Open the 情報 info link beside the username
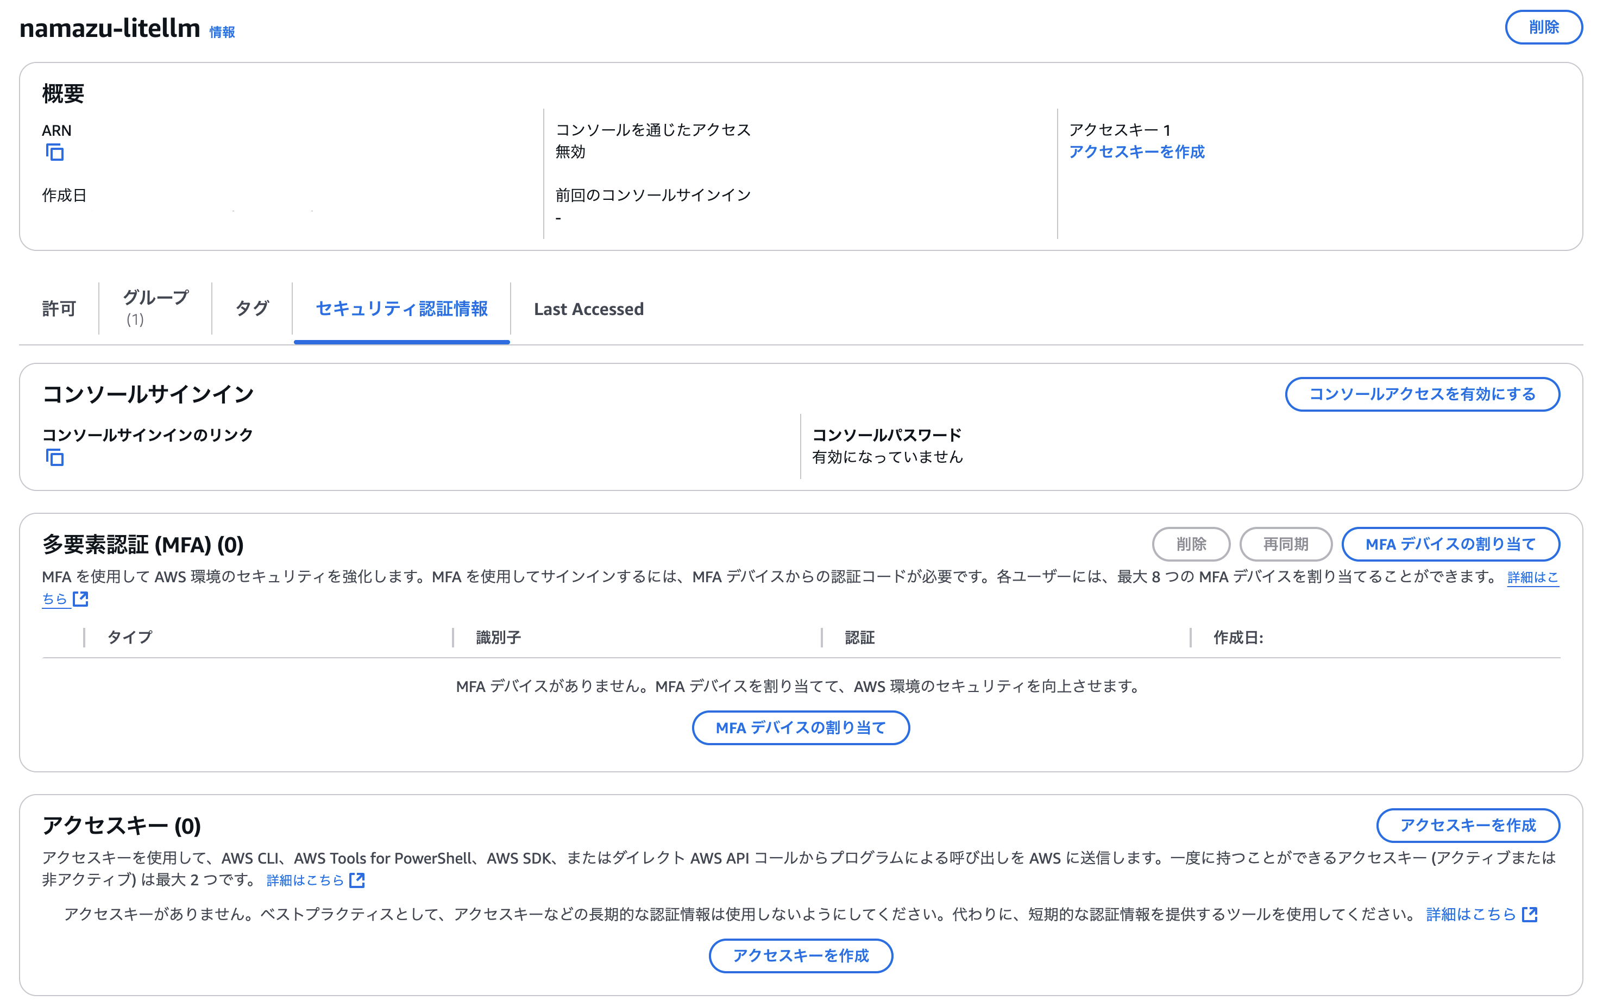This screenshot has width=1597, height=1007. (222, 32)
